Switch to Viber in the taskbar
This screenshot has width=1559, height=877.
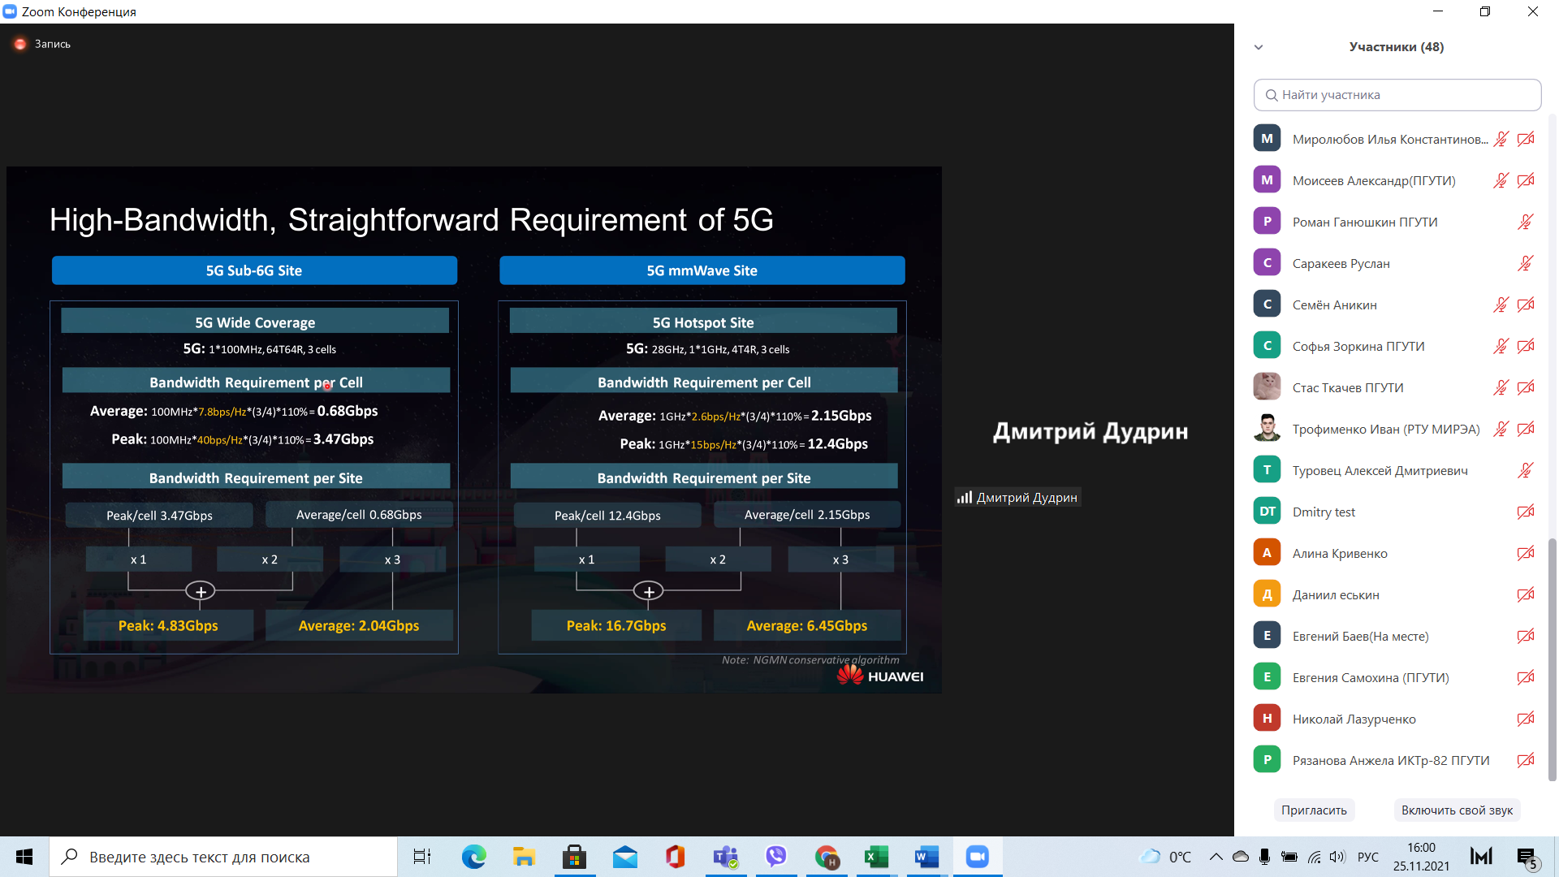[775, 857]
